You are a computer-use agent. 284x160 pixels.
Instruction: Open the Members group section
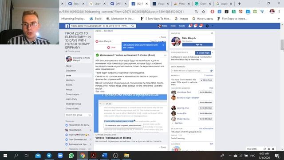(70, 80)
